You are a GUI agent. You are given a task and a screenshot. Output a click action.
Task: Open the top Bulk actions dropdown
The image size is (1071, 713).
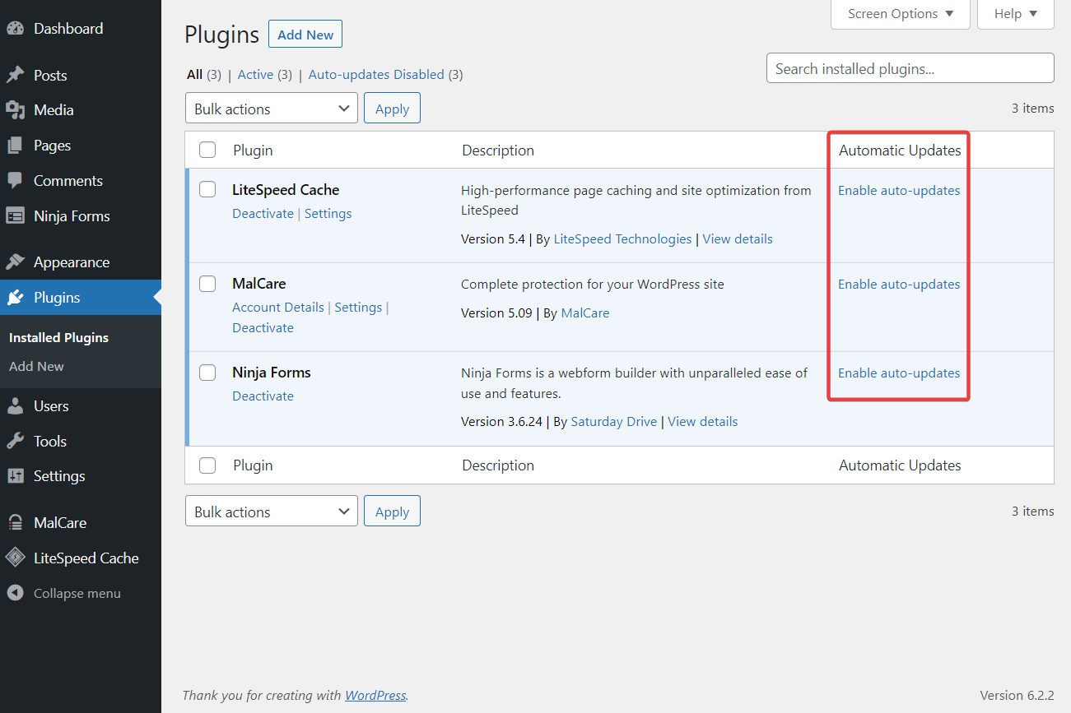click(272, 109)
